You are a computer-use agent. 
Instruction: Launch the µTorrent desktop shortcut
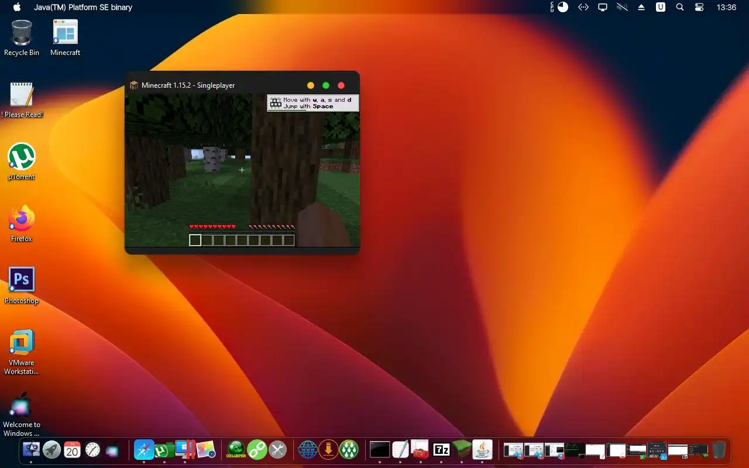pos(22,161)
